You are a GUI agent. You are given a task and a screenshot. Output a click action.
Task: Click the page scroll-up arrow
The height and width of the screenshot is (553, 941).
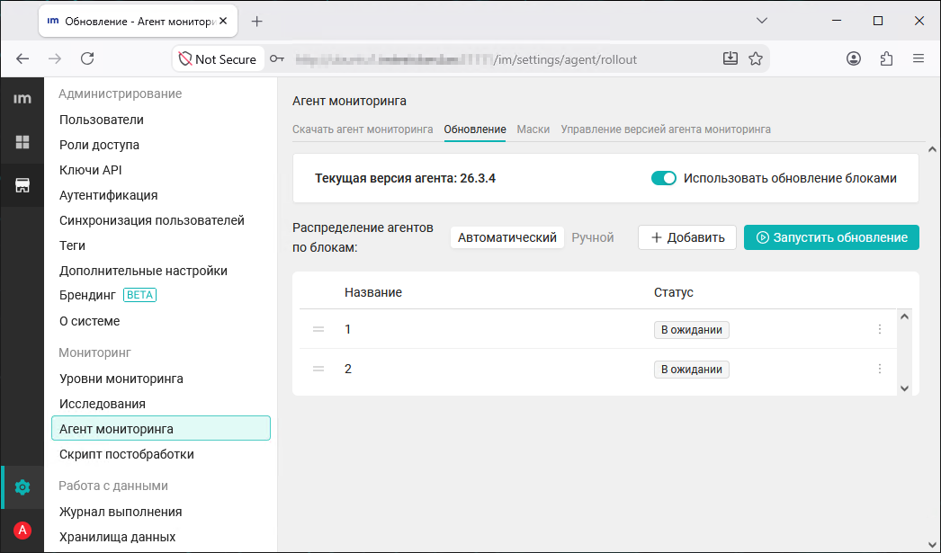pos(931,149)
